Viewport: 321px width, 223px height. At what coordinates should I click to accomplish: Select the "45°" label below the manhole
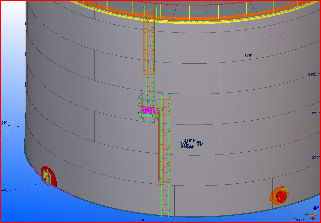(4, 190)
